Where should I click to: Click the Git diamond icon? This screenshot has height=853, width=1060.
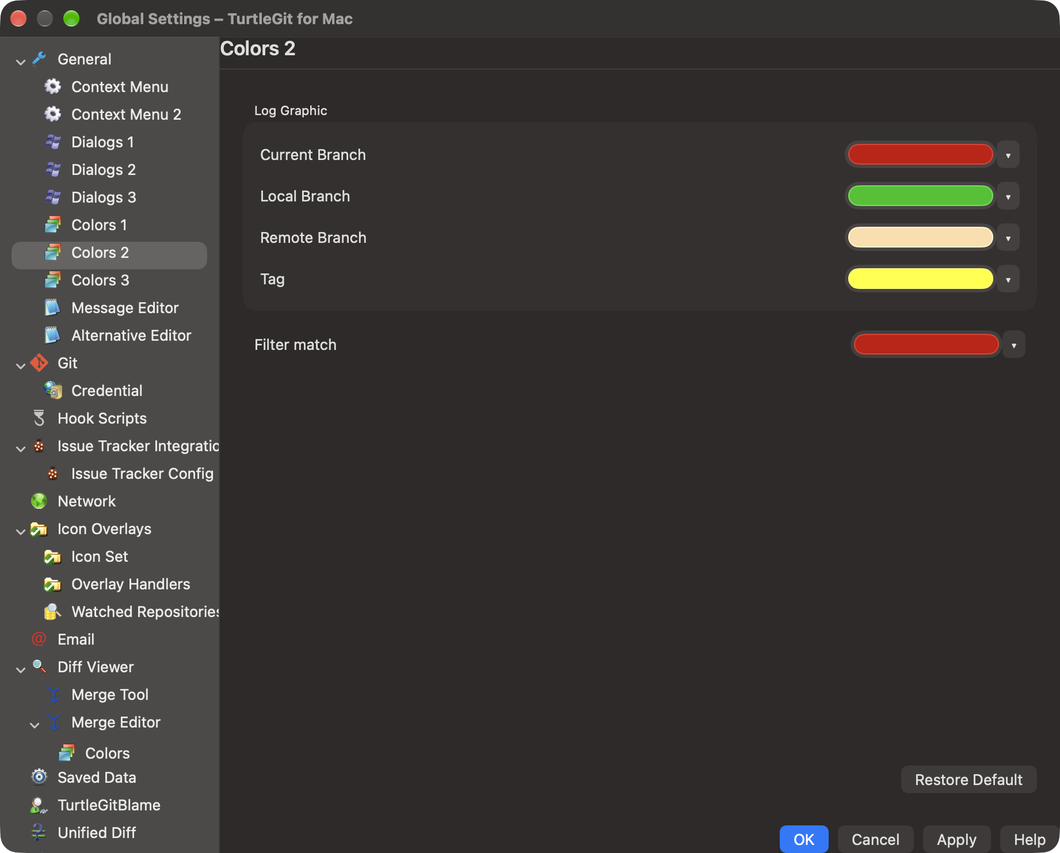pos(39,363)
